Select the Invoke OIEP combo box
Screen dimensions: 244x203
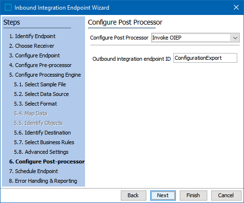(x=195, y=38)
